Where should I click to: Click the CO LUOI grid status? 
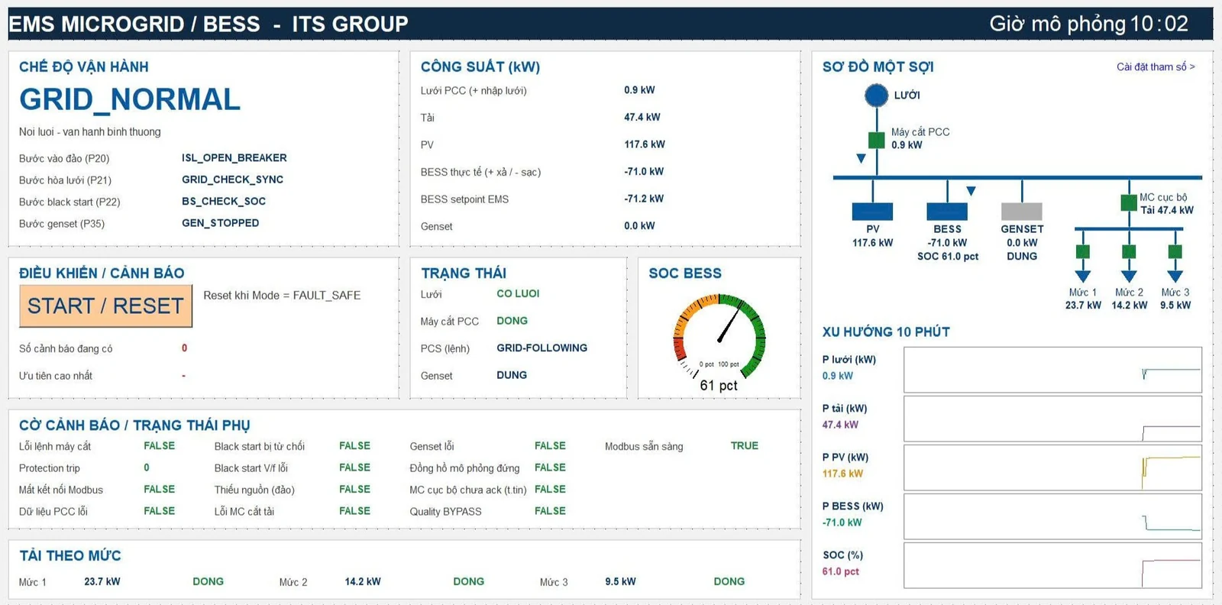(518, 293)
